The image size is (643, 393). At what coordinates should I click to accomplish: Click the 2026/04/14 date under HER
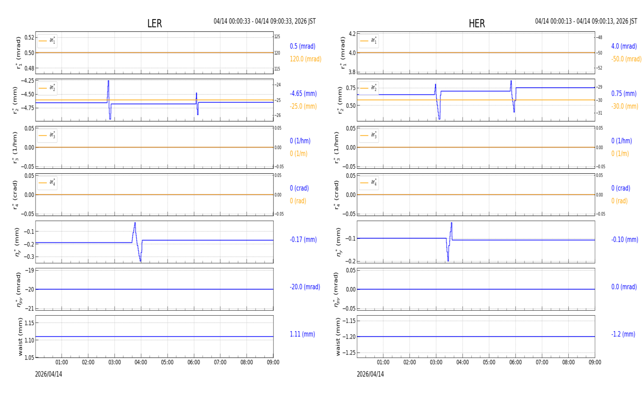point(370,374)
